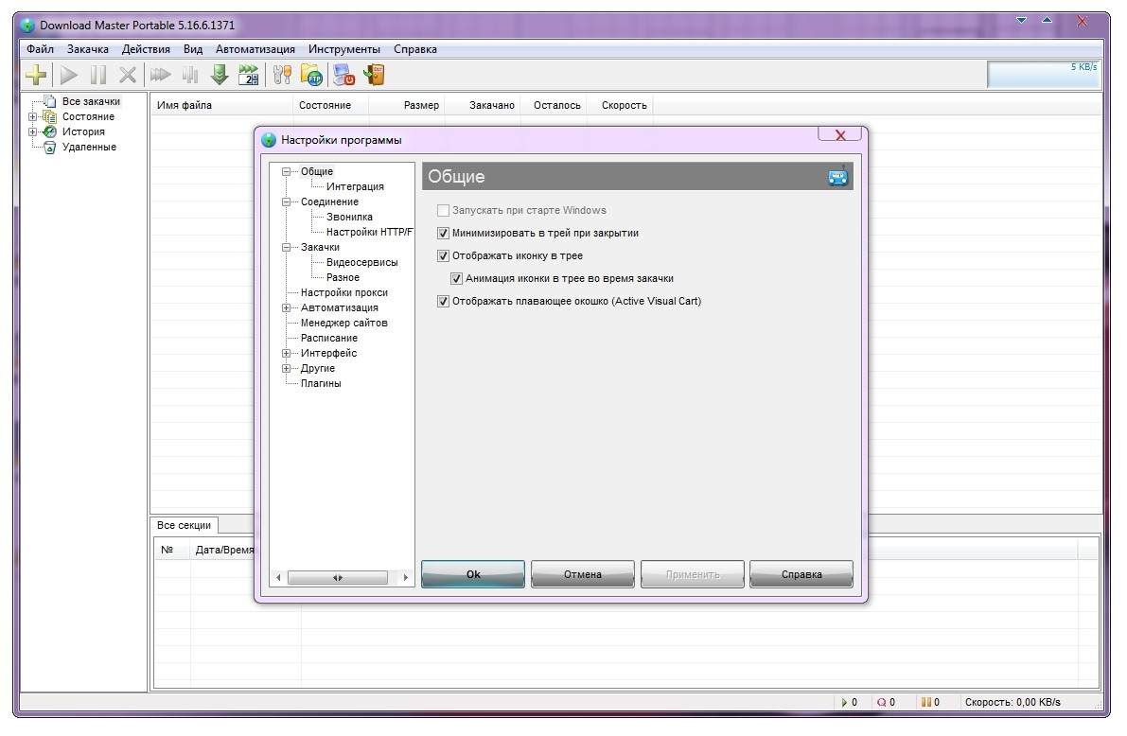Click the grey Start (play) toolbar icon
The width and height of the screenshot is (1127, 736).
[69, 75]
